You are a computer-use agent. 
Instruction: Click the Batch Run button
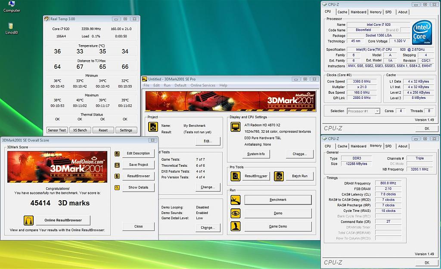(300, 176)
